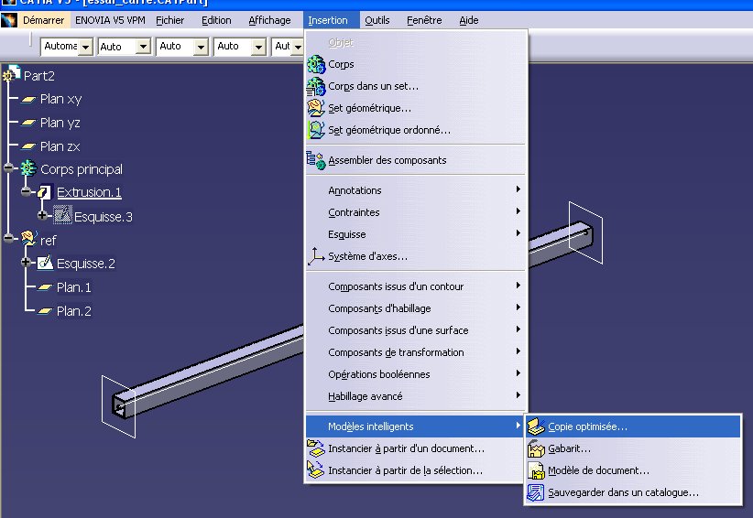
Task: Open the Edition menu
Action: (216, 20)
